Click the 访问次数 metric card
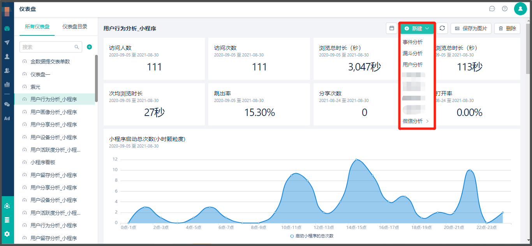 pos(259,59)
